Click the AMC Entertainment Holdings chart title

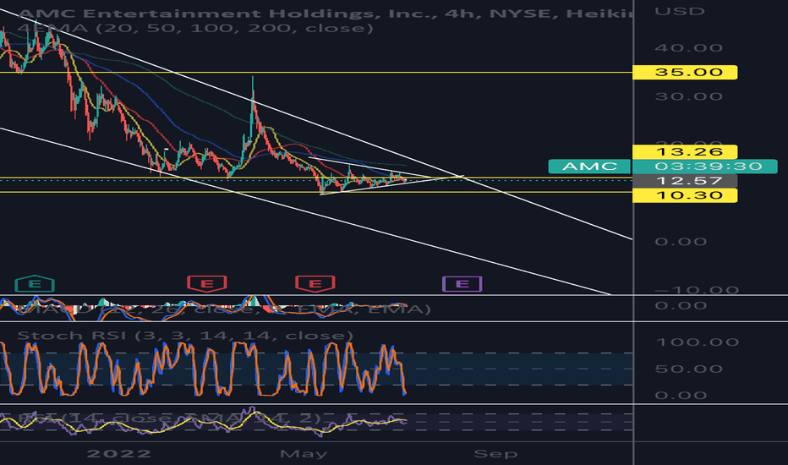(326, 13)
